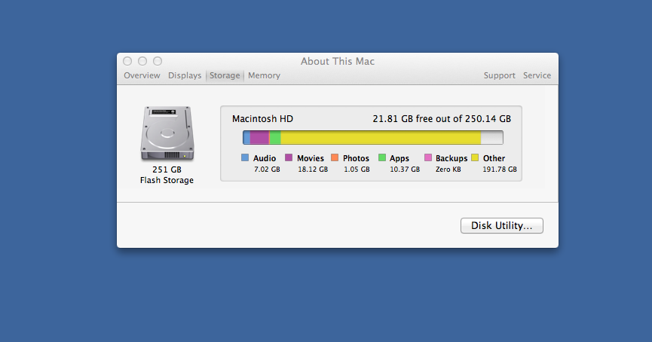The image size is (652, 342).
Task: Click the hard drive disk icon
Action: click(x=167, y=133)
